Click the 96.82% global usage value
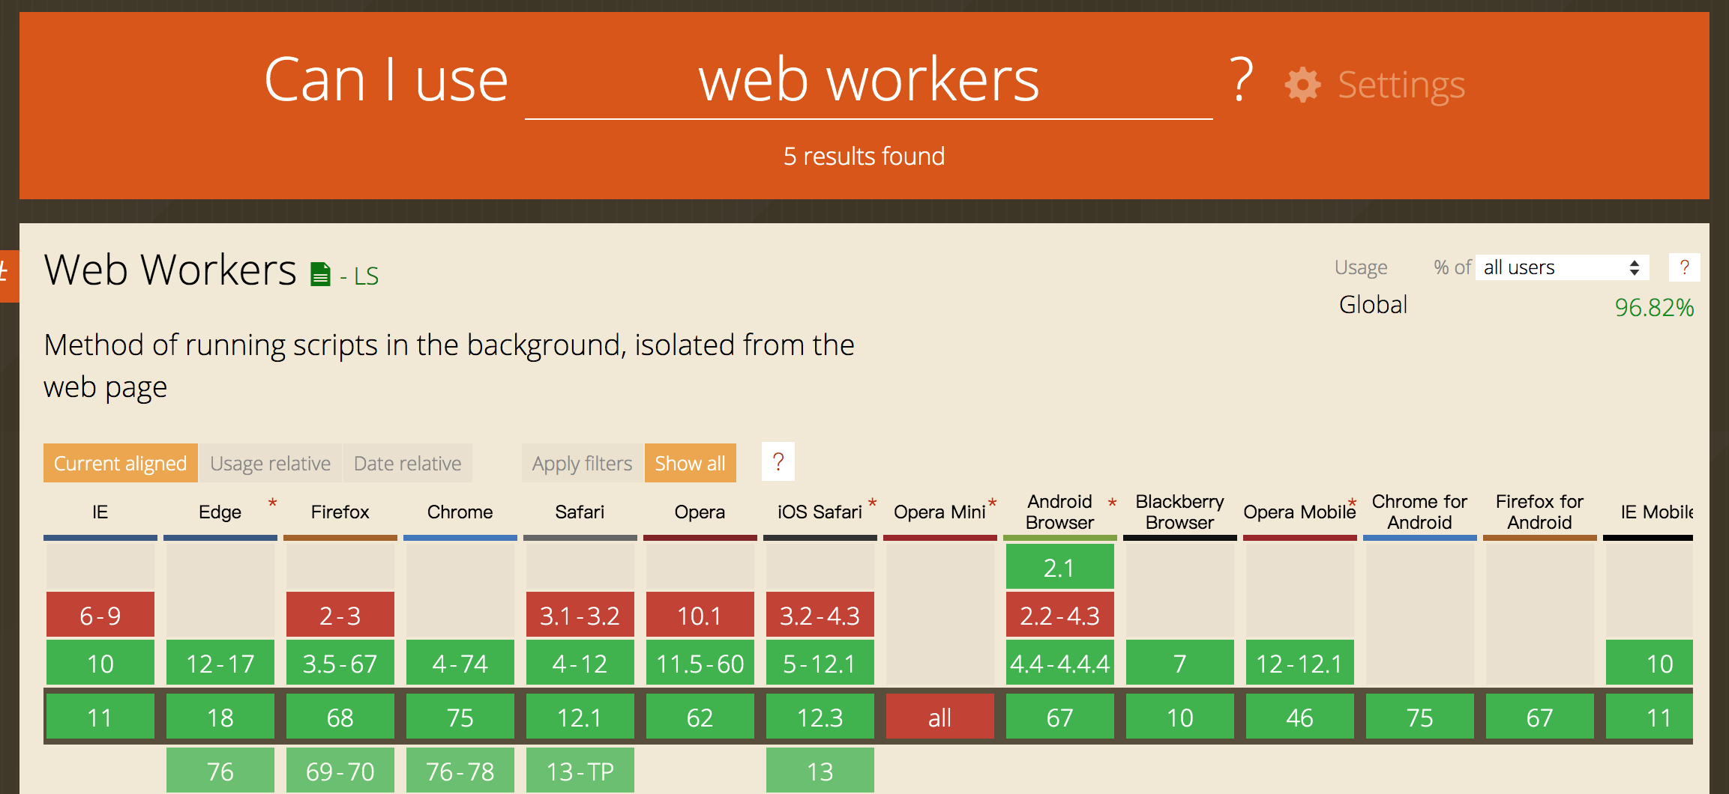This screenshot has height=794, width=1729. click(1654, 307)
